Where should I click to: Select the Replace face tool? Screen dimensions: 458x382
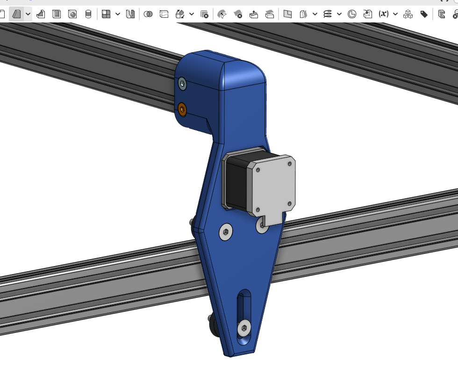270,14
